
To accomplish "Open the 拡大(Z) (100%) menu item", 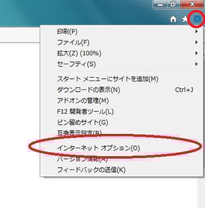I will [122, 53].
